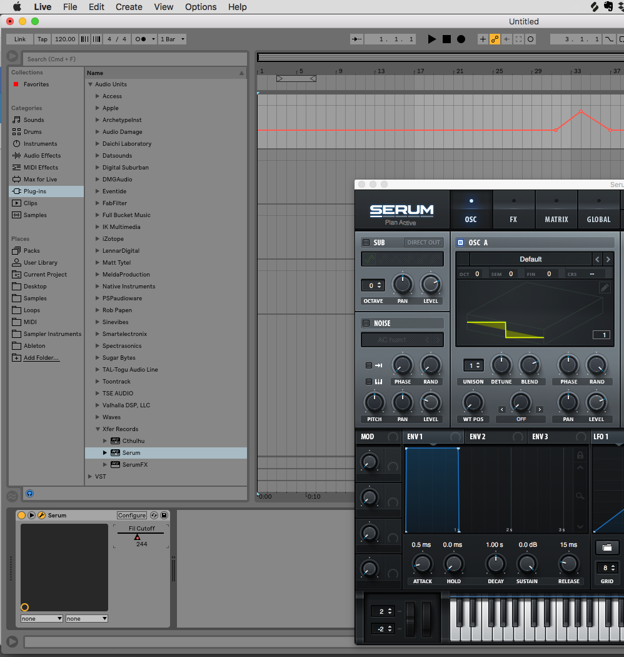Open the metronome settings dropdown arrow
Screen dimensions: 624x657
point(153,39)
